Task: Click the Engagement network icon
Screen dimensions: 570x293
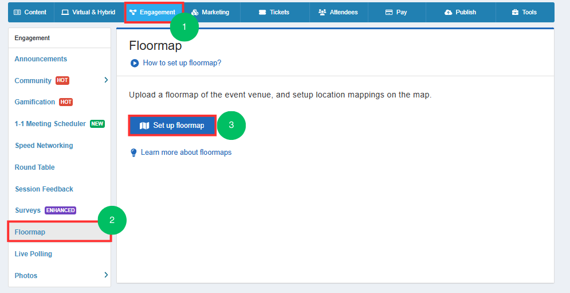Action: [133, 13]
